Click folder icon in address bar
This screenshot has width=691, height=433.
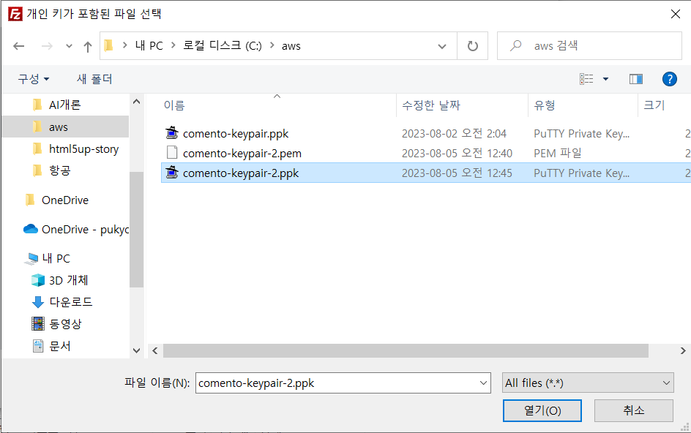[x=109, y=45]
